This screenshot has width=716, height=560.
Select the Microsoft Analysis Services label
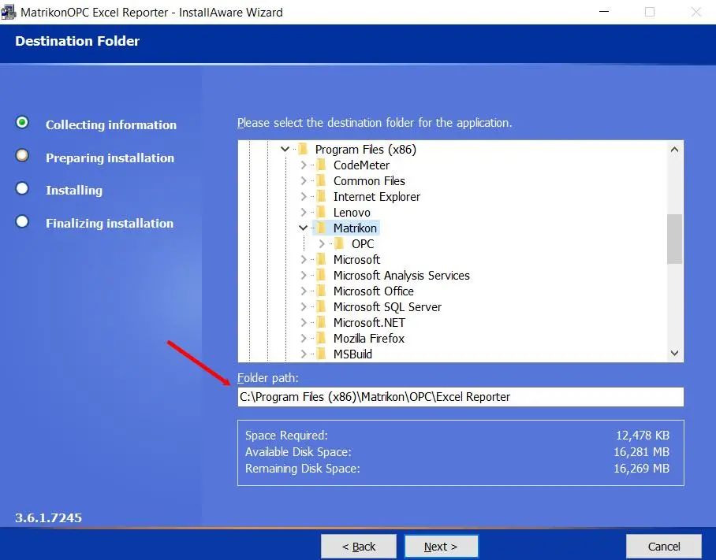point(401,275)
